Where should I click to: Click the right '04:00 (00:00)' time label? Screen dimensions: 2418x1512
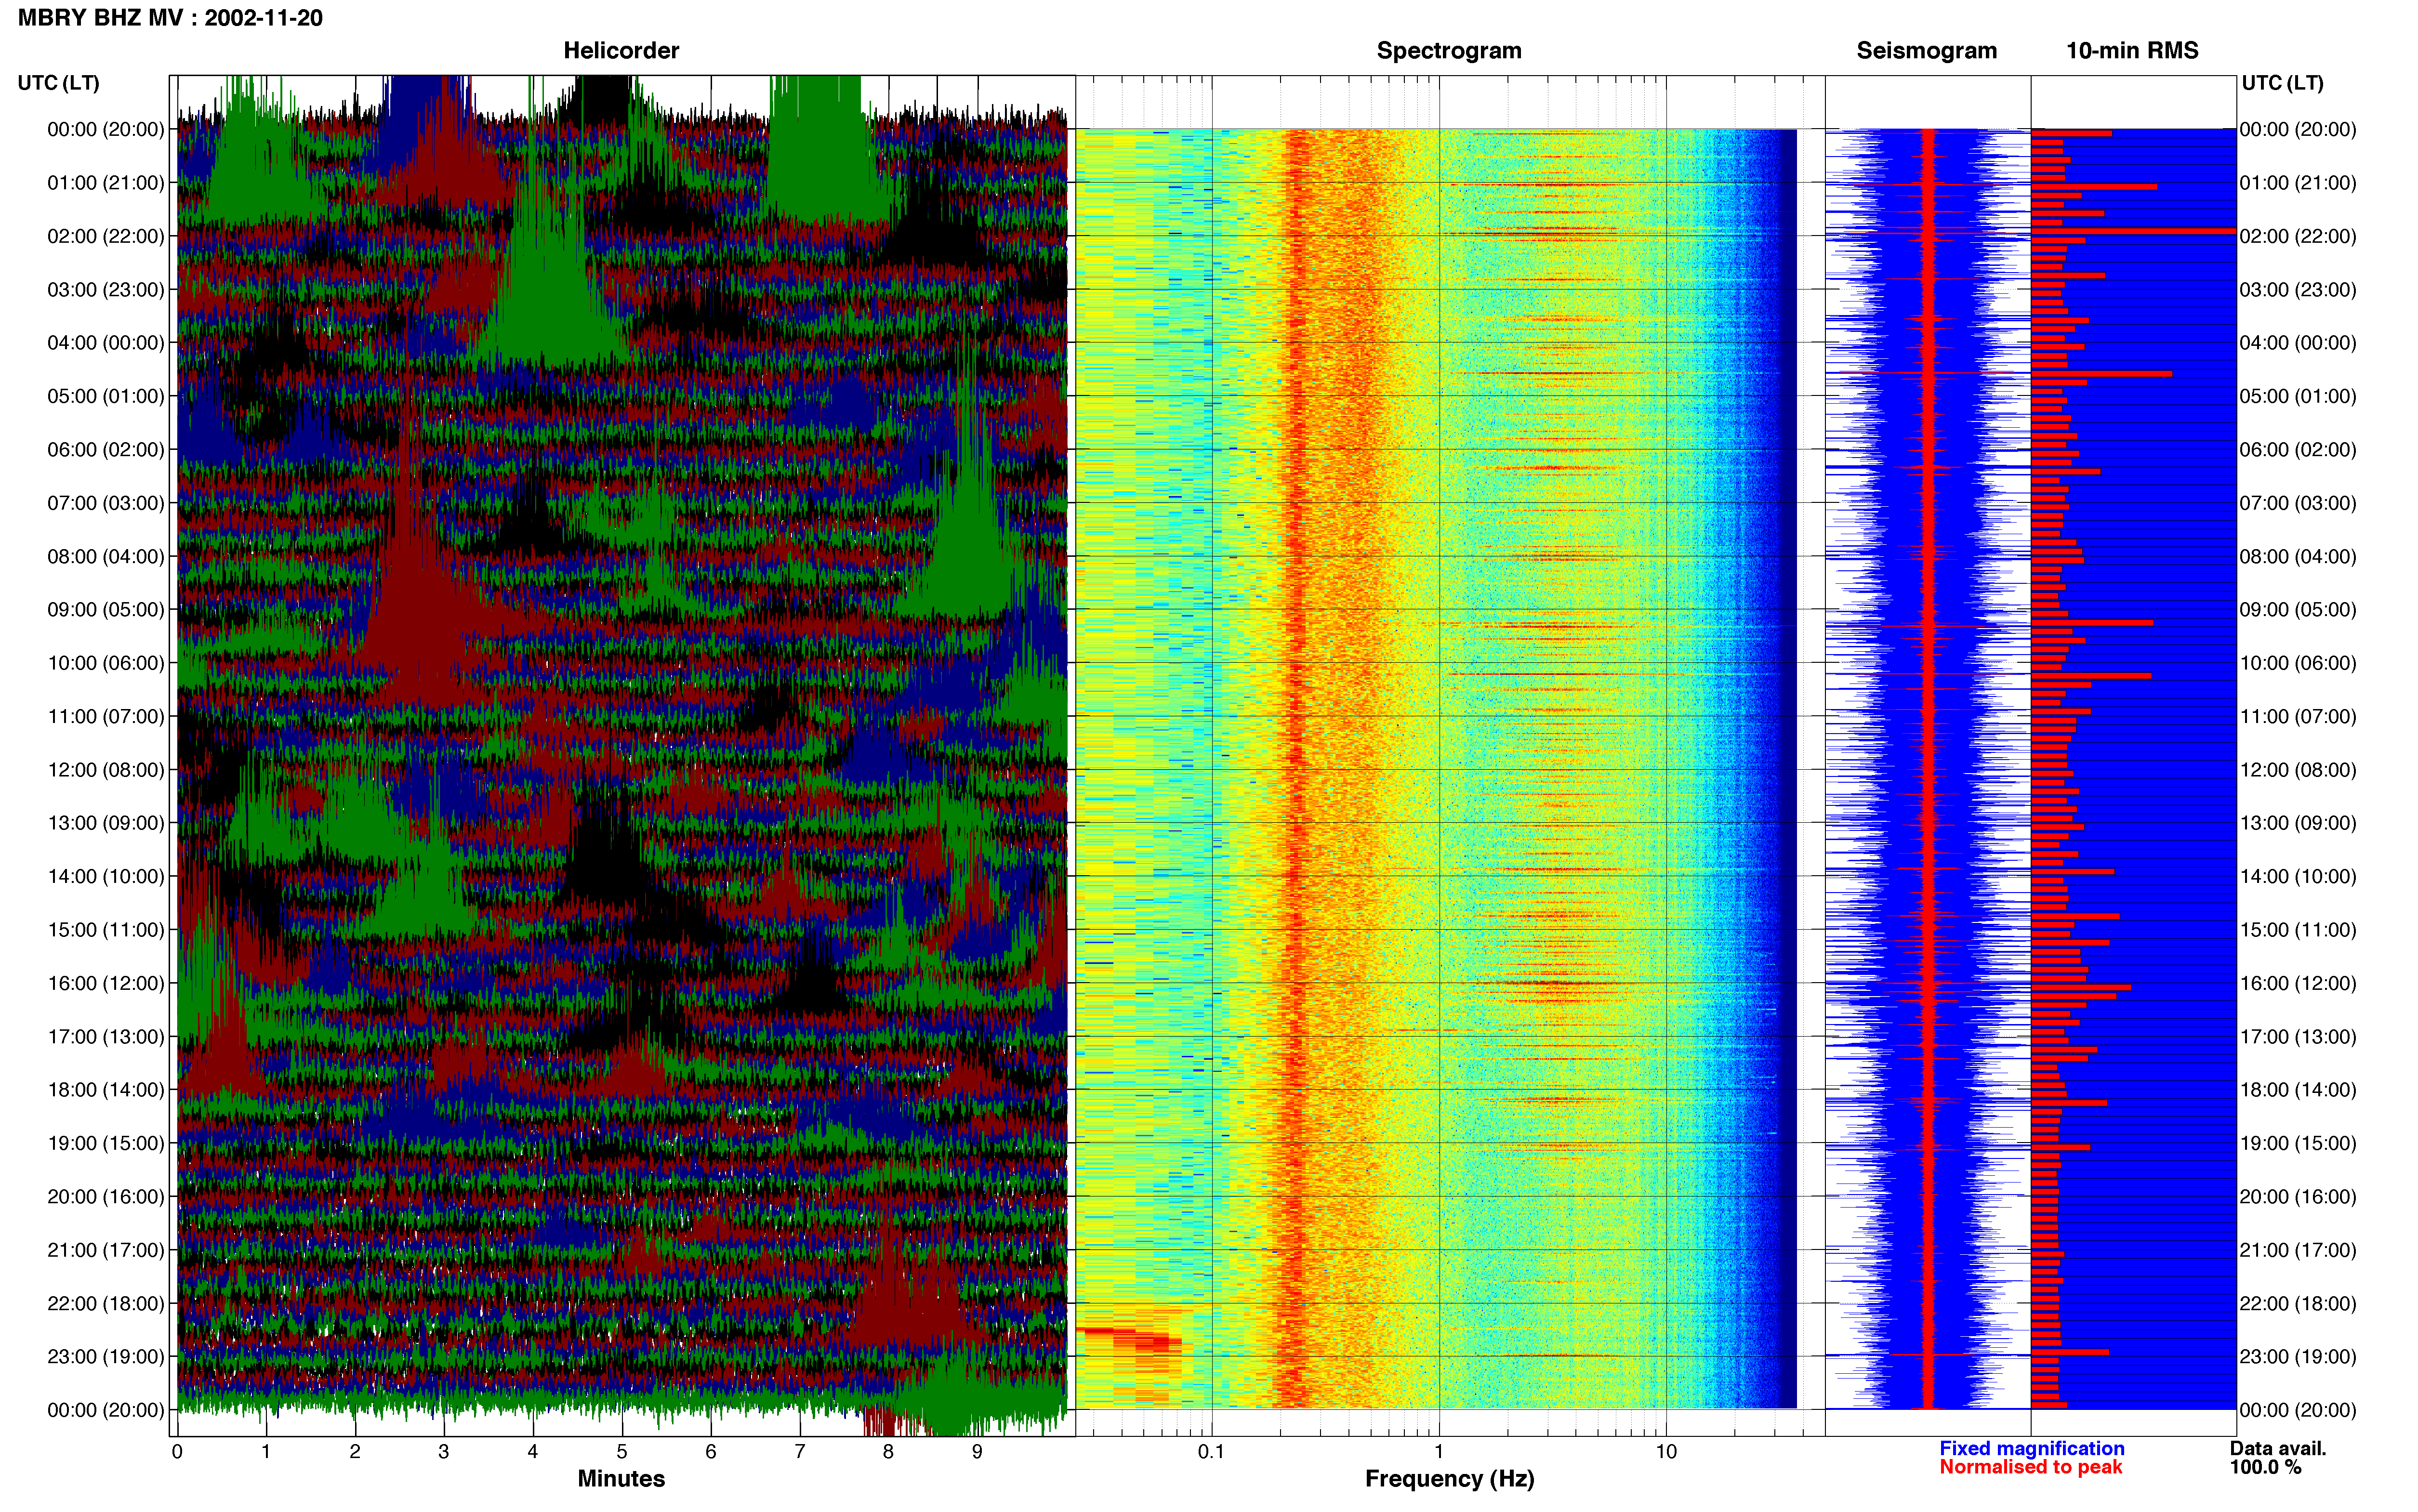pos(2298,343)
